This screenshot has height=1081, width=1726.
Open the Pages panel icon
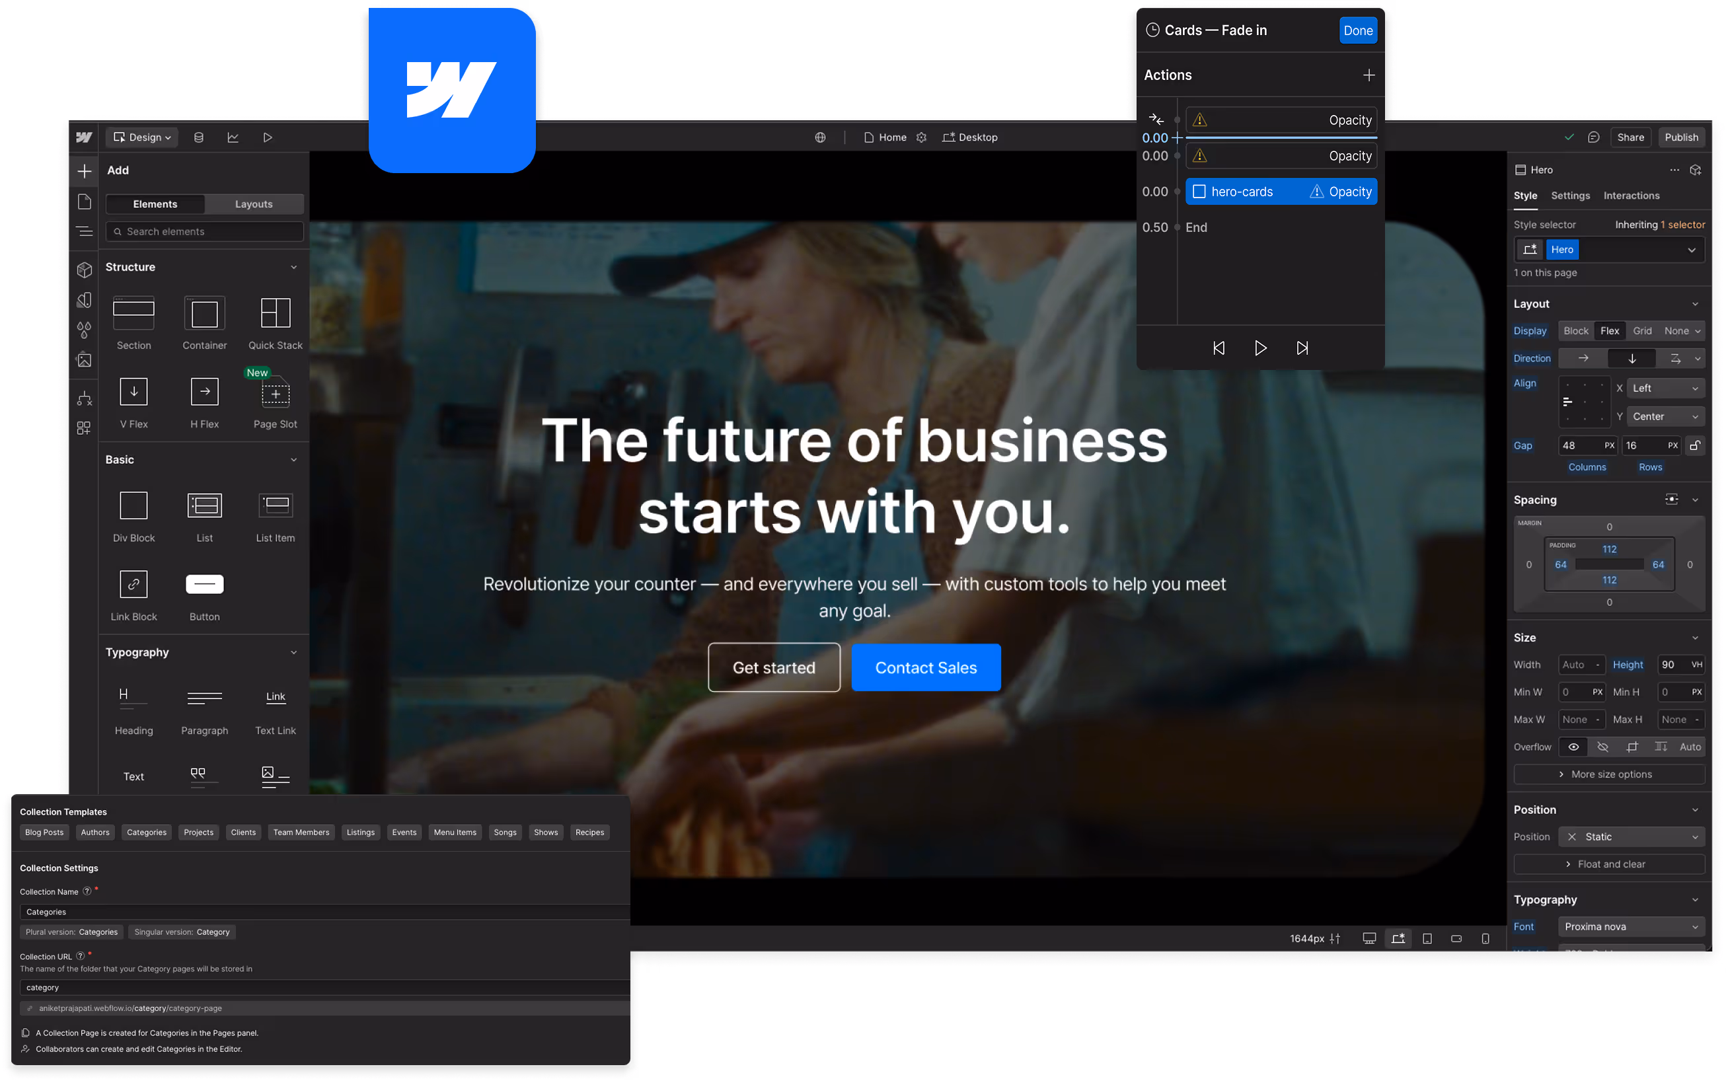coord(85,202)
